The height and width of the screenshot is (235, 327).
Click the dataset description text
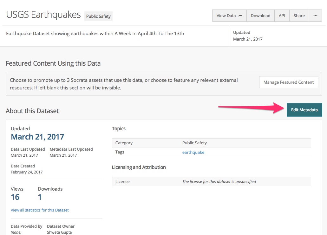(x=95, y=34)
